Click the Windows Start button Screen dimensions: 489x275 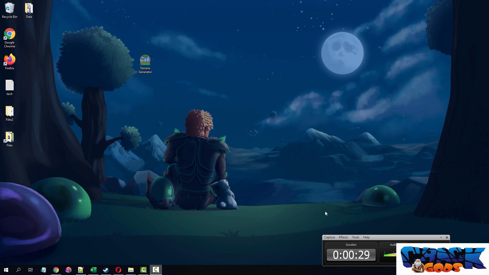6,270
